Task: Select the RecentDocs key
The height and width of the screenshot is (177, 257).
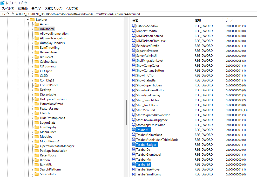Action: (x=48, y=155)
